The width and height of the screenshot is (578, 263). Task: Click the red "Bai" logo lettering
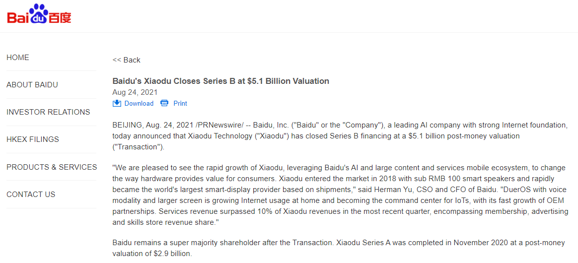[x=18, y=17]
